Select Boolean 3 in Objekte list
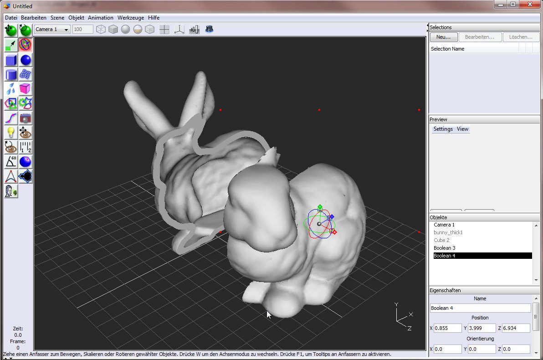 (482, 248)
